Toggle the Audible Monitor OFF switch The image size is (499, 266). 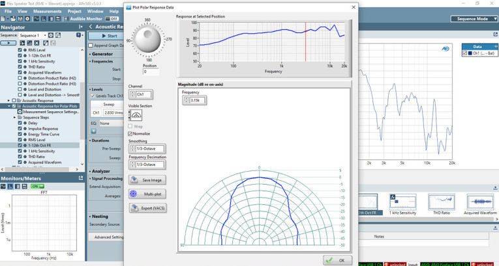click(x=112, y=19)
